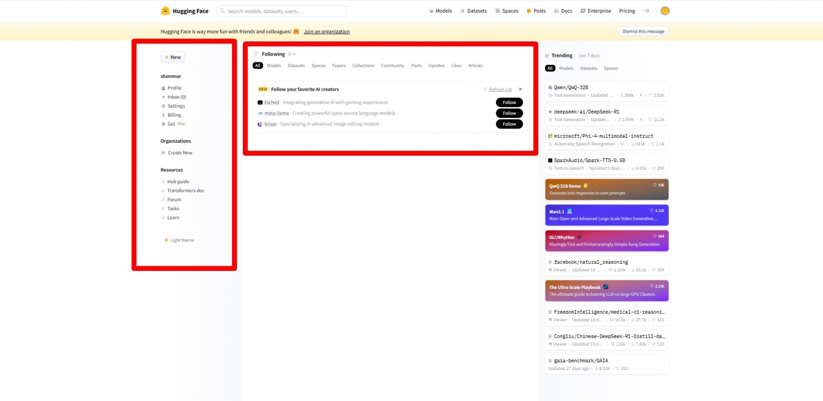
Task: Open Transformers doc
Action: coord(183,191)
